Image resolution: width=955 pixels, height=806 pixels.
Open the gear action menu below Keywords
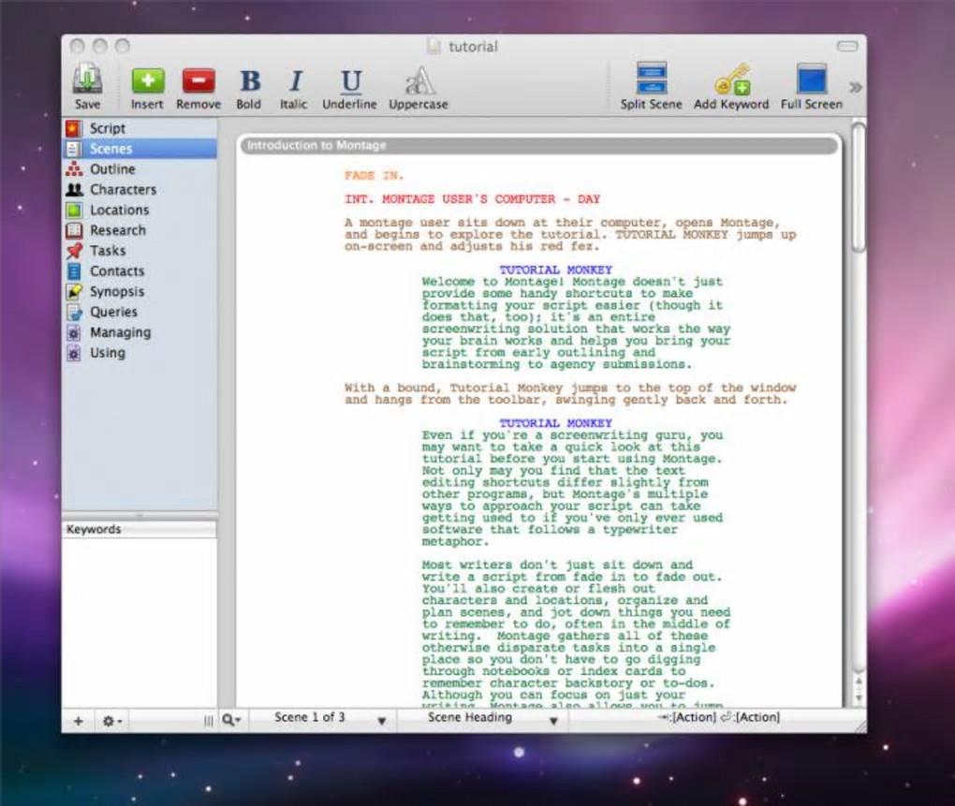(x=112, y=721)
